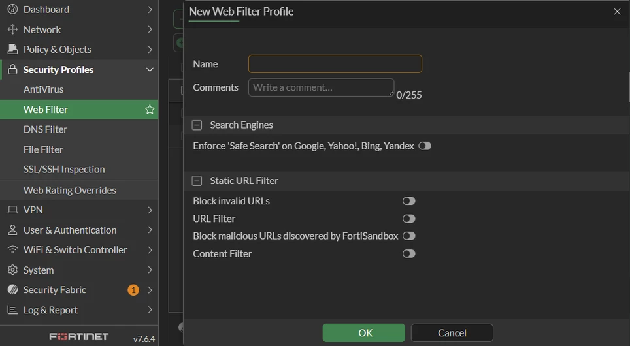Open the File Filter menu item
Screen dimensions: 630x346
[x=79, y=149]
